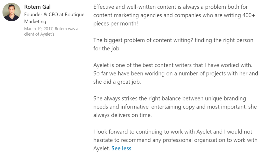Click The biggest problem of content writing line
The height and width of the screenshot is (155, 261).
(173, 40)
